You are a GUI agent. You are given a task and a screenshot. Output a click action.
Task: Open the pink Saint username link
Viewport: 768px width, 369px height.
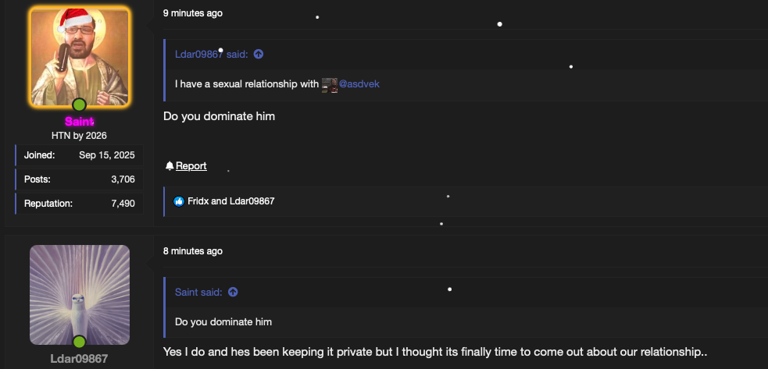[x=80, y=122]
